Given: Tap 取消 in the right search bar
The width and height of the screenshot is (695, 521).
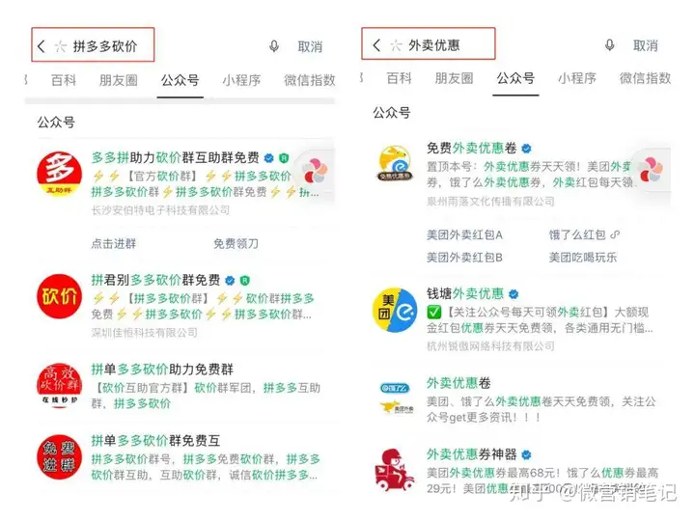Looking at the screenshot, I should click(646, 45).
